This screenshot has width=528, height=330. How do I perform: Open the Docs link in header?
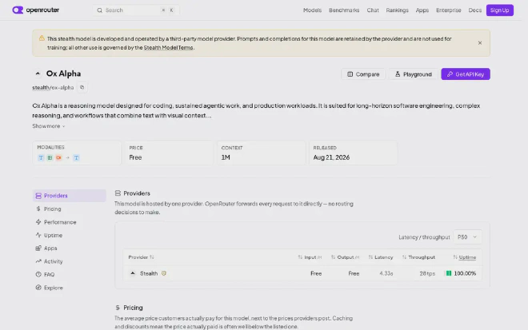(474, 10)
